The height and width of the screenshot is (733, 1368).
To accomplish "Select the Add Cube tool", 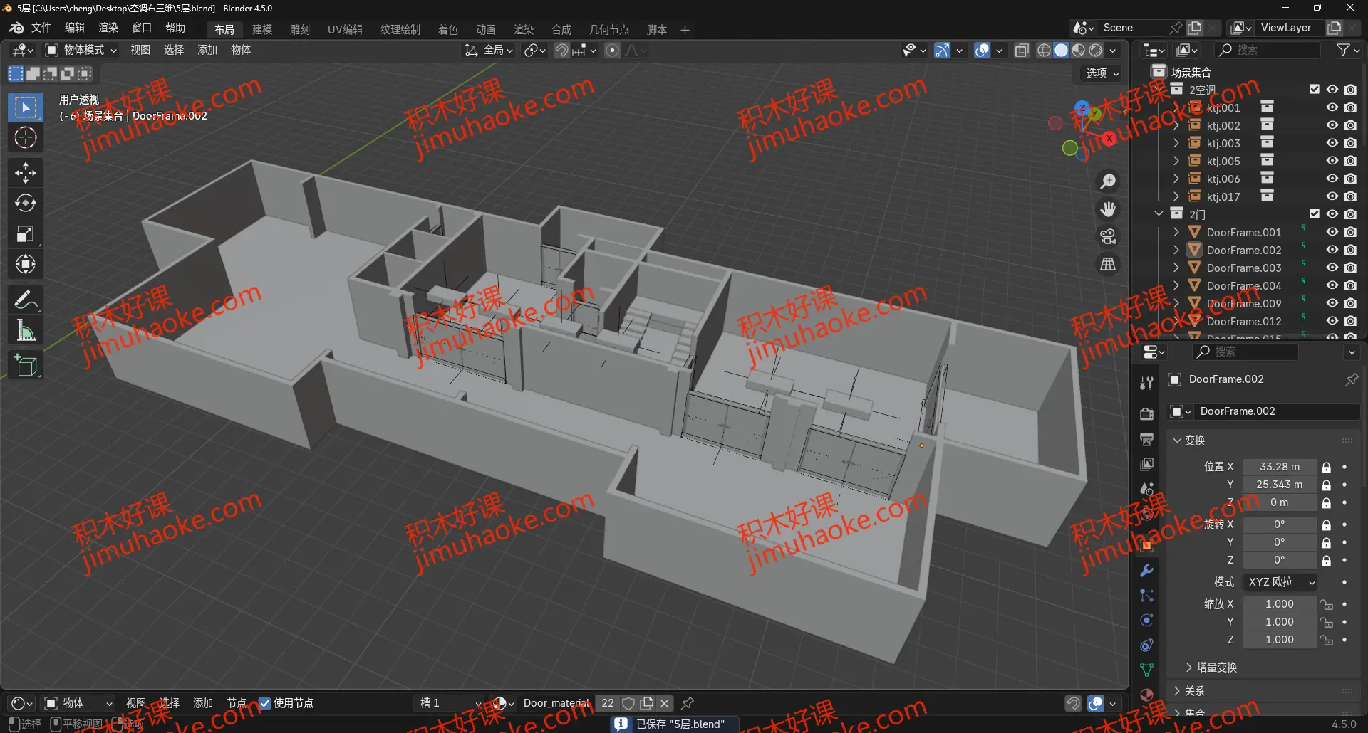I will [x=26, y=366].
